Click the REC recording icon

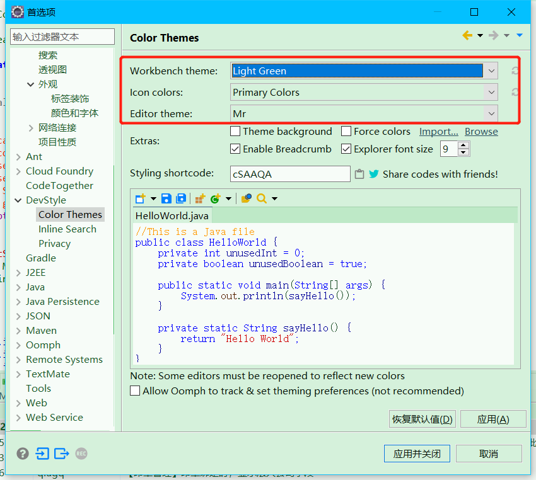pos(81,454)
